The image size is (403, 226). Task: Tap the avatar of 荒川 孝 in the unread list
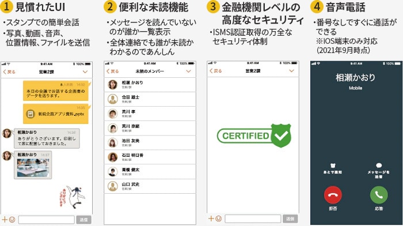[x=113, y=114]
